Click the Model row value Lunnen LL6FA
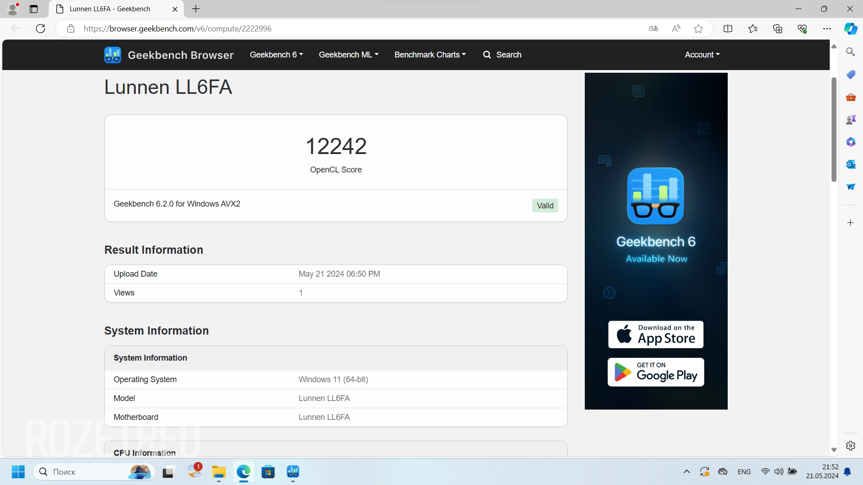 click(x=324, y=398)
